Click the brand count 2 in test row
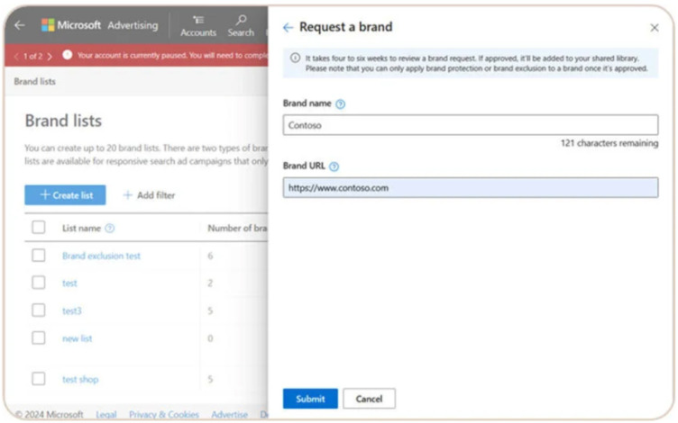 (x=210, y=283)
